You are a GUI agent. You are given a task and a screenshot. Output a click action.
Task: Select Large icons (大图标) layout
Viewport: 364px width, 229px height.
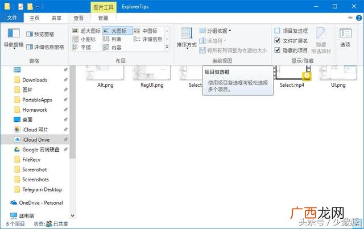pyautogui.click(x=117, y=31)
